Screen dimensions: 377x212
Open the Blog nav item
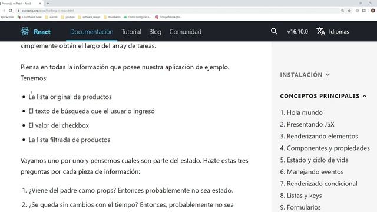(155, 31)
